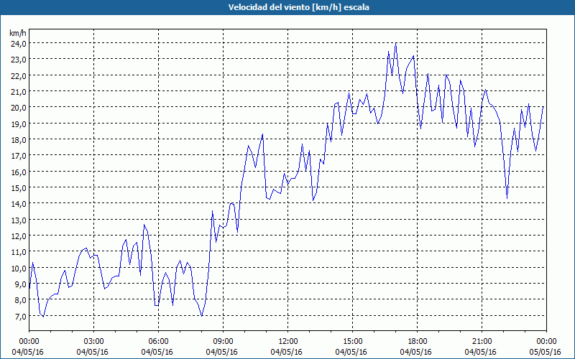Click the 06:00 time label
This screenshot has height=359, width=575.
coord(158,342)
